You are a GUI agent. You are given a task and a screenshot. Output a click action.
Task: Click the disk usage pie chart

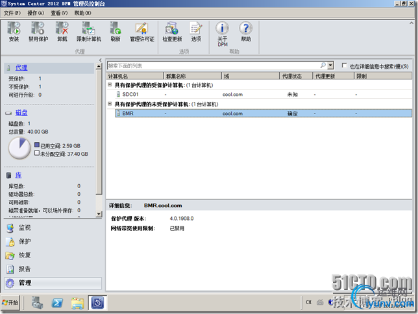pyautogui.click(x=19, y=148)
